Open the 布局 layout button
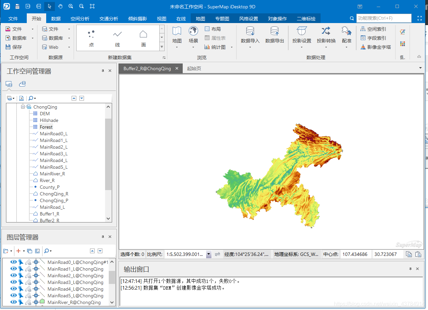This screenshot has width=428, height=310. (x=213, y=29)
